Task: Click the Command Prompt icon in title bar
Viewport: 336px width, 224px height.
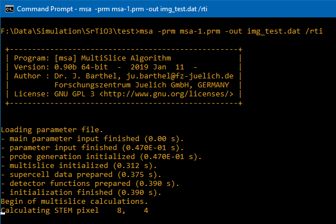Action: pyautogui.click(x=8, y=9)
